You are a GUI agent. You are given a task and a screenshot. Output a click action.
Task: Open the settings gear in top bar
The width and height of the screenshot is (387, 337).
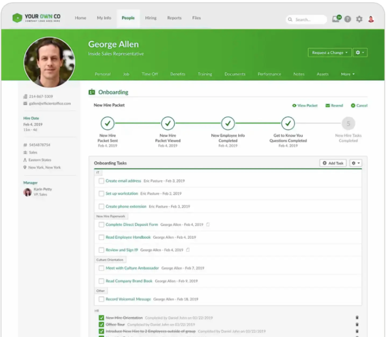point(359,19)
